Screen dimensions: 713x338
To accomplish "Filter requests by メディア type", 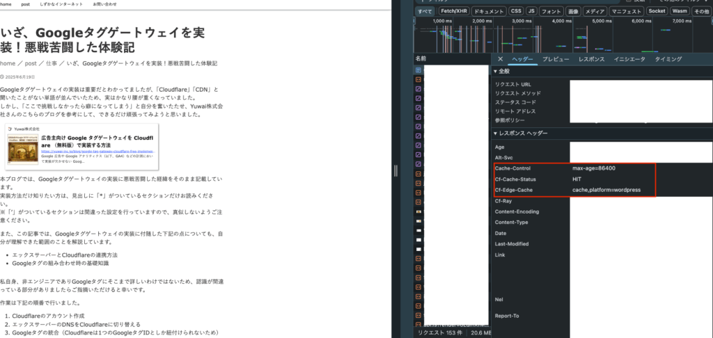I will pos(595,11).
